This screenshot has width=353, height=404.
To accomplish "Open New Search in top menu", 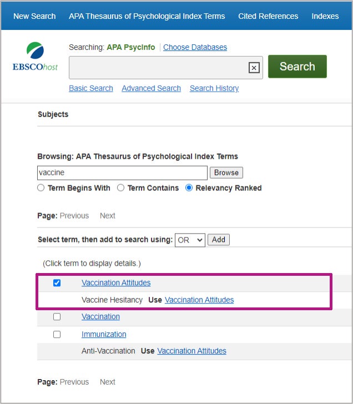I will tap(34, 16).
